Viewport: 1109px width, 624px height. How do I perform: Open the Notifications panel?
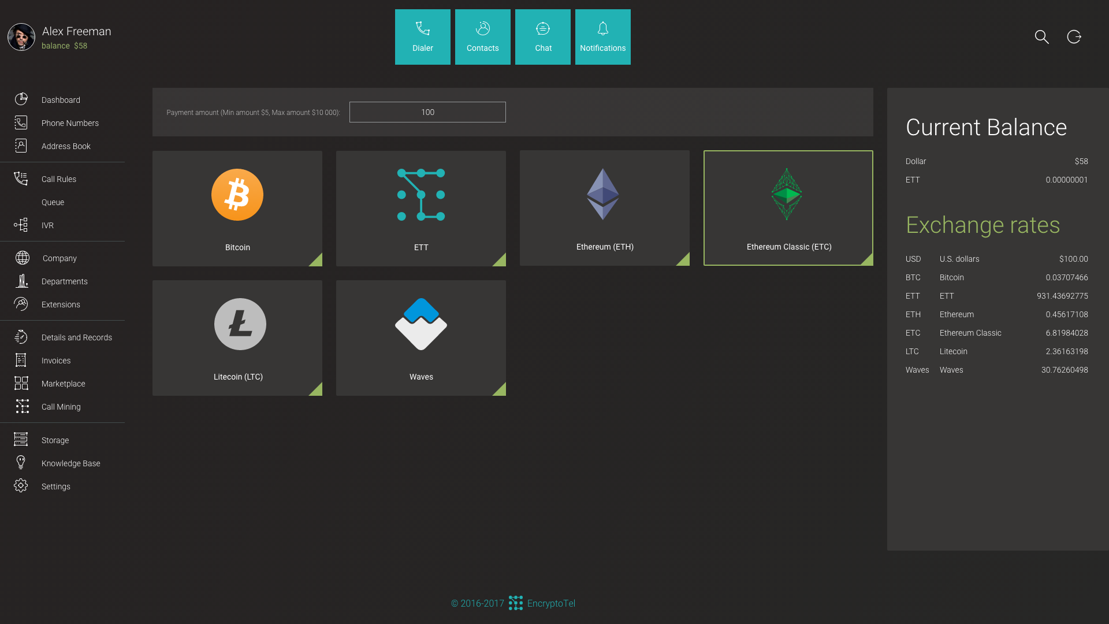(603, 37)
